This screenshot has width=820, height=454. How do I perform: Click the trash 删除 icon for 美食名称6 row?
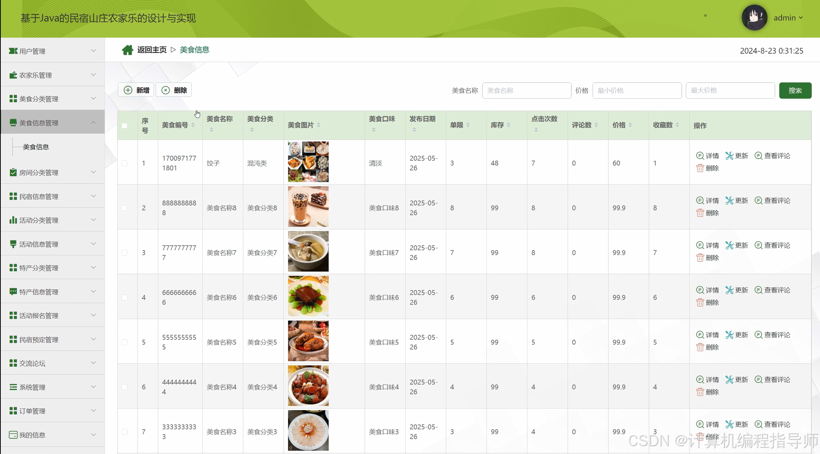(x=700, y=302)
